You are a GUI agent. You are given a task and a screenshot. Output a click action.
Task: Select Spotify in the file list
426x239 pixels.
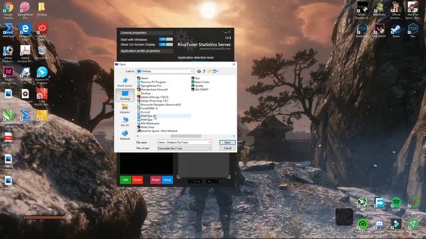pos(197,86)
